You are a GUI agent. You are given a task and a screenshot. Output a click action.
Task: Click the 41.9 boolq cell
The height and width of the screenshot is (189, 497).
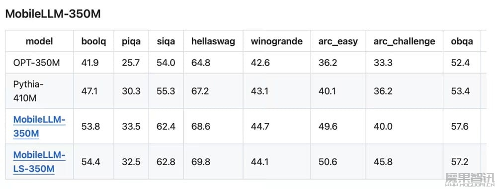click(x=90, y=63)
